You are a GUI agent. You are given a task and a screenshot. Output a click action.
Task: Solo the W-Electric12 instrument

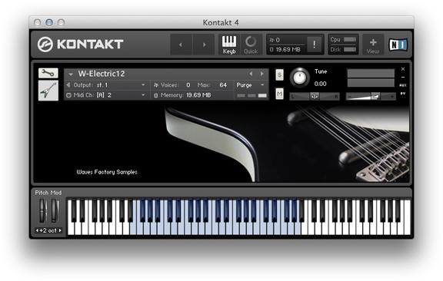(279, 74)
